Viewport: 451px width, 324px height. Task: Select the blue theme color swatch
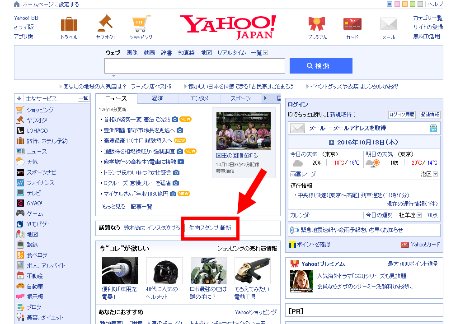(390, 4)
